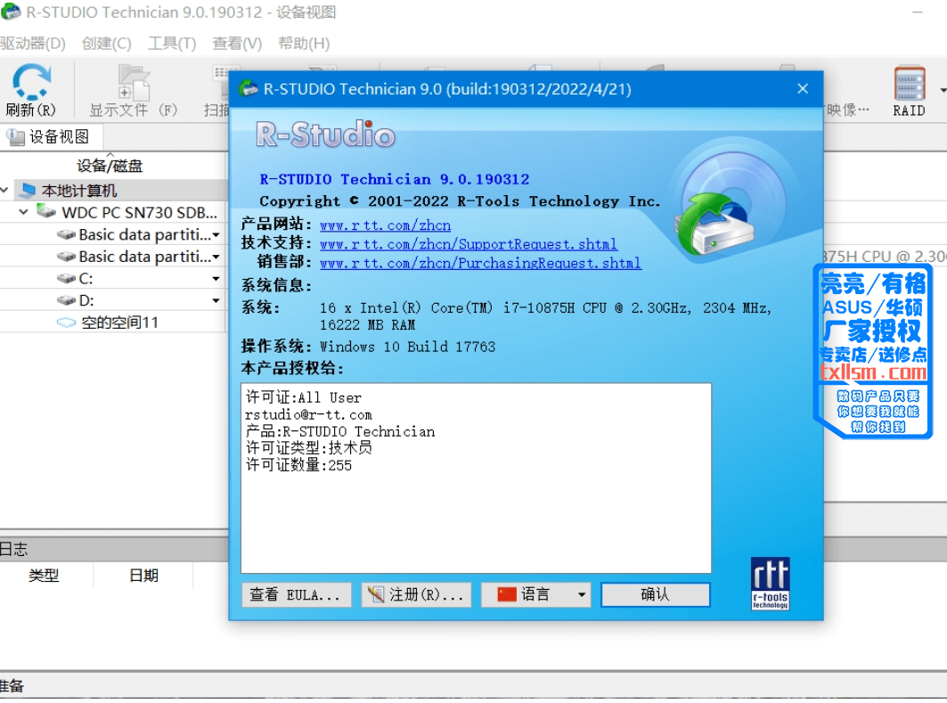Click the rstudio@r-tt.com license email text
This screenshot has width=947, height=703.
pos(308,415)
